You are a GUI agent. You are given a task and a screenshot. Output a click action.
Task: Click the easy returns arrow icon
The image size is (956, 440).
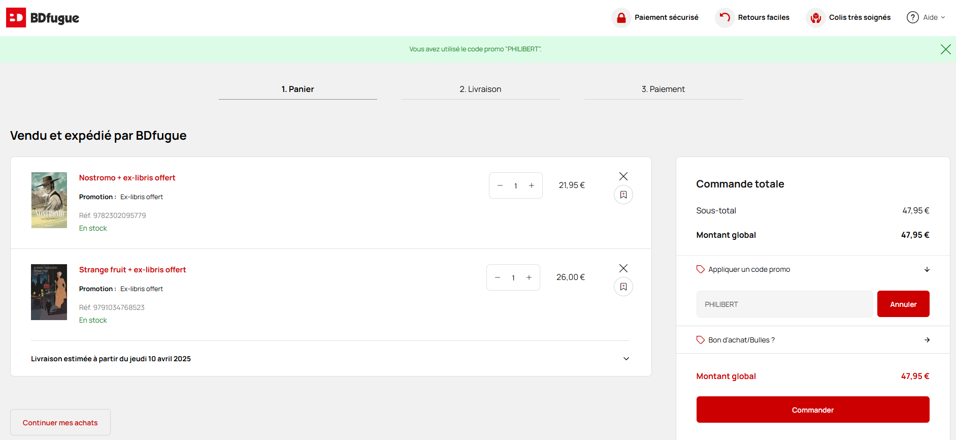tap(724, 18)
